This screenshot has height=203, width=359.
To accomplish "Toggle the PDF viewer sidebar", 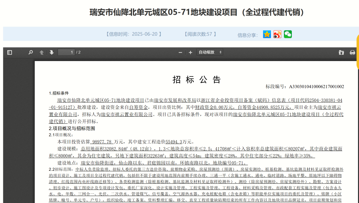I will pos(10,52).
